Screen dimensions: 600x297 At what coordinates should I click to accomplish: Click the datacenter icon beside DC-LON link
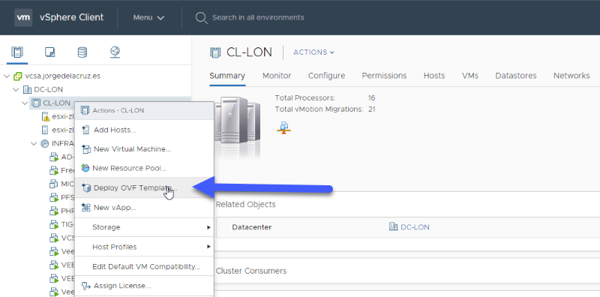click(x=393, y=227)
